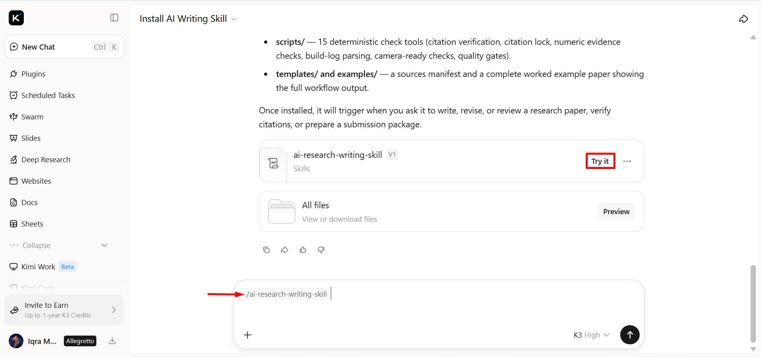The width and height of the screenshot is (761, 357).
Task: Send the message with the arrow button
Action: (x=630, y=335)
